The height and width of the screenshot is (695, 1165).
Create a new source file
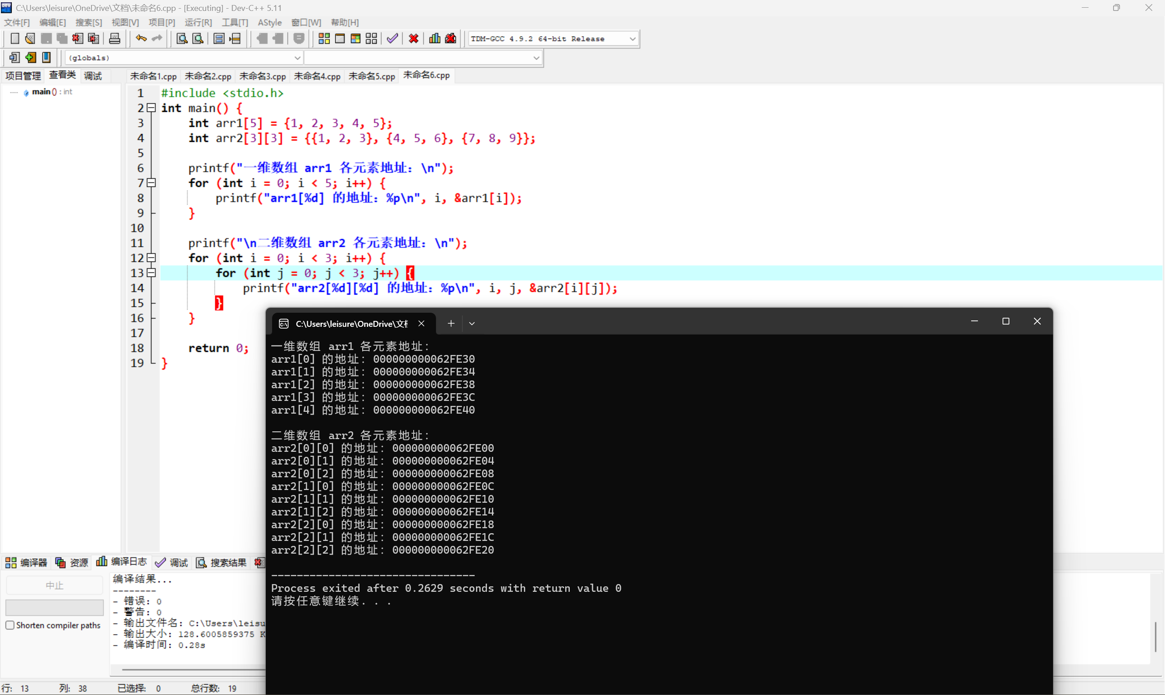pyautogui.click(x=15, y=38)
